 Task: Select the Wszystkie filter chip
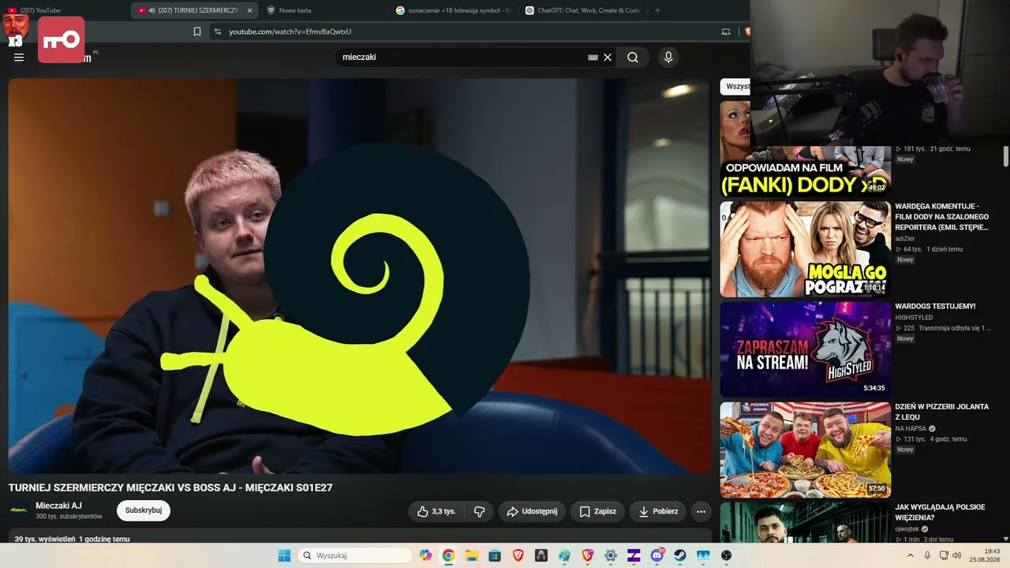[737, 87]
